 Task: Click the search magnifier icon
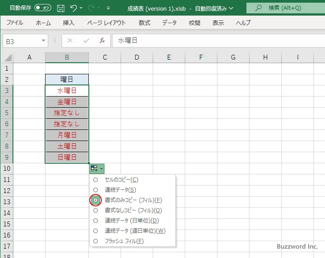click(x=258, y=8)
